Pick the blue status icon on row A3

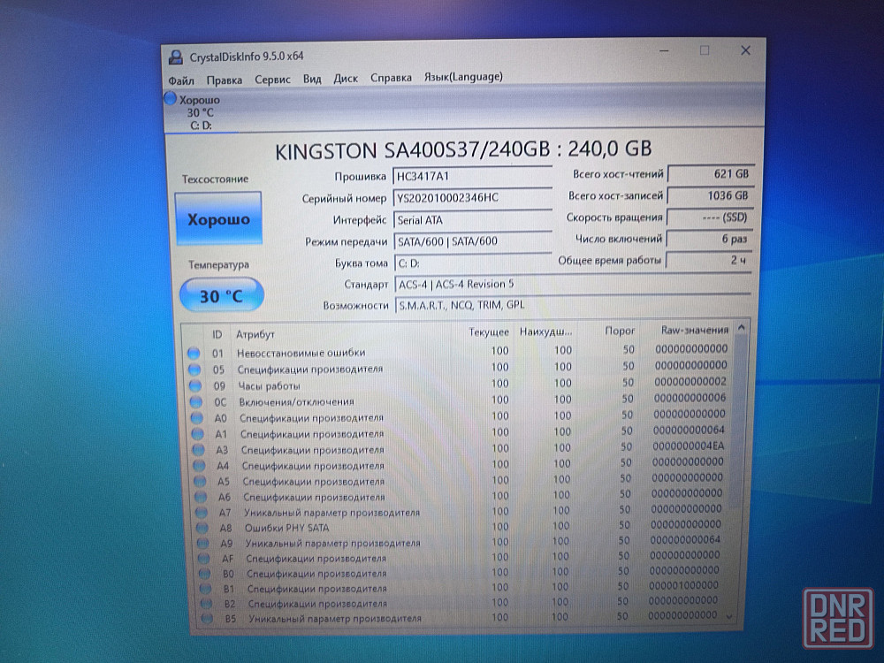point(198,450)
